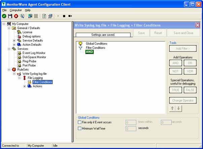Open the Help menu
The image size is (203, 149).
28,10
